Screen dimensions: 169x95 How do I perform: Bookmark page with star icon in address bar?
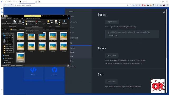[130, 5]
